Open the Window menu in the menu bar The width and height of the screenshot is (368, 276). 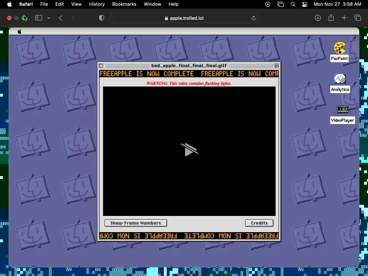click(x=152, y=4)
